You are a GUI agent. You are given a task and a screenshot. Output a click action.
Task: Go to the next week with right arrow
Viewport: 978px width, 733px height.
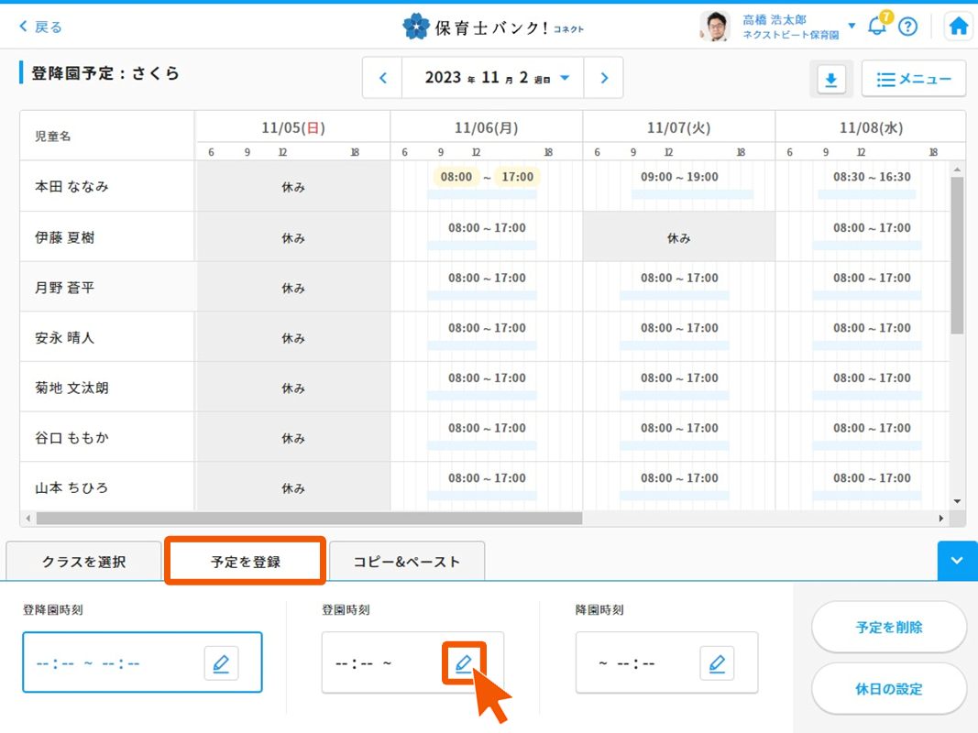click(604, 78)
